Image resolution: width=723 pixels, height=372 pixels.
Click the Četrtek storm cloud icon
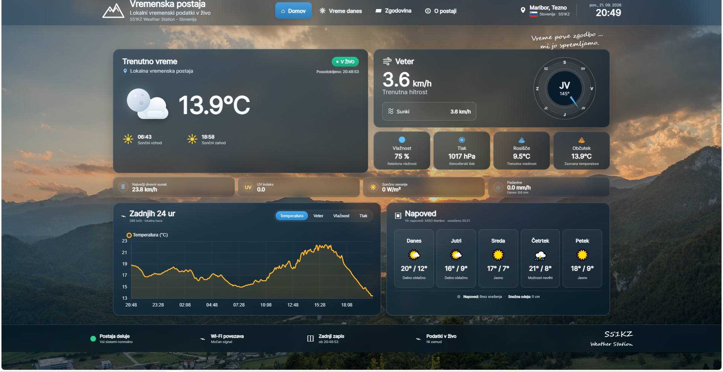(540, 256)
